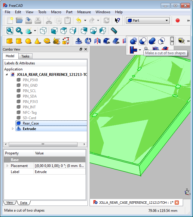Edit the Label value Extrude

60,172
